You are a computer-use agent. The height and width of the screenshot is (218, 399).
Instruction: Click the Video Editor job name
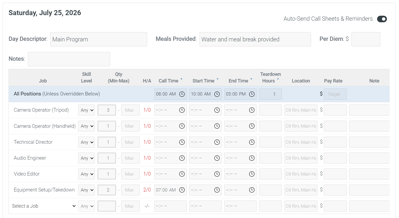(x=27, y=174)
